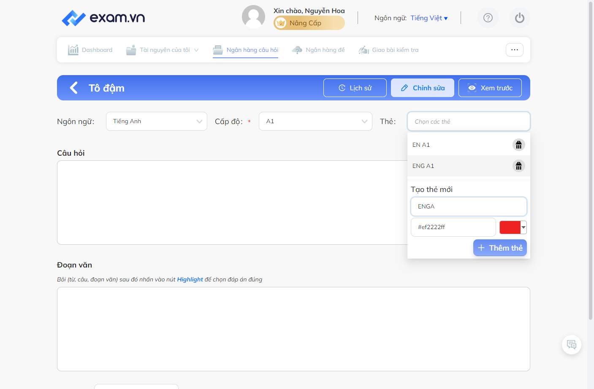Click inside the Câu hỏi text area
594x389 pixels.
pyautogui.click(x=232, y=203)
